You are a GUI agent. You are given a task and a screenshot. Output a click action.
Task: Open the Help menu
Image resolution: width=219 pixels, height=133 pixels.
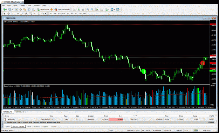pos(44,6)
